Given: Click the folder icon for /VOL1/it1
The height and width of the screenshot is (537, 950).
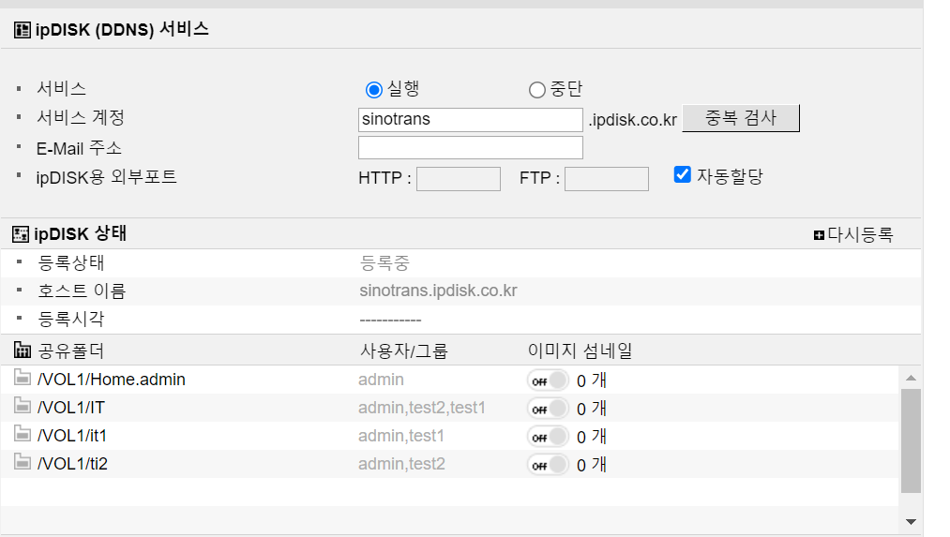Looking at the screenshot, I should click(23, 434).
